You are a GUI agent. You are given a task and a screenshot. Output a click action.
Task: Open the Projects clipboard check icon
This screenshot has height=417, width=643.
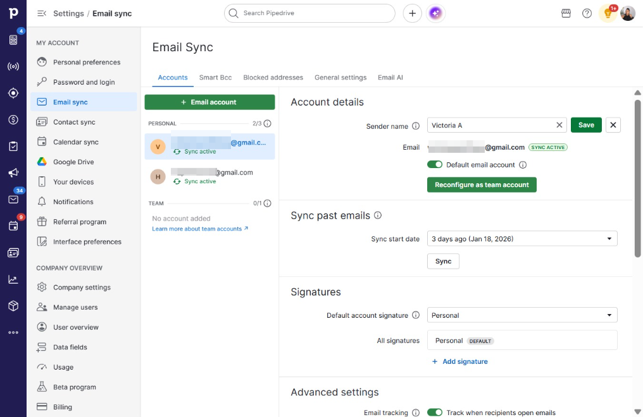click(x=13, y=146)
